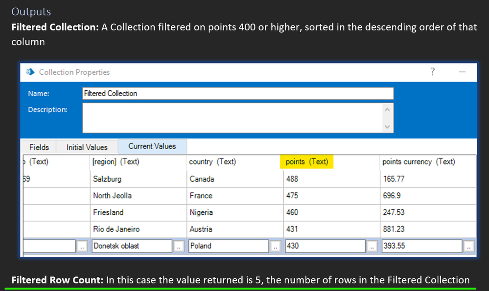Click the points currency (Text) column header

pyautogui.click(x=419, y=162)
